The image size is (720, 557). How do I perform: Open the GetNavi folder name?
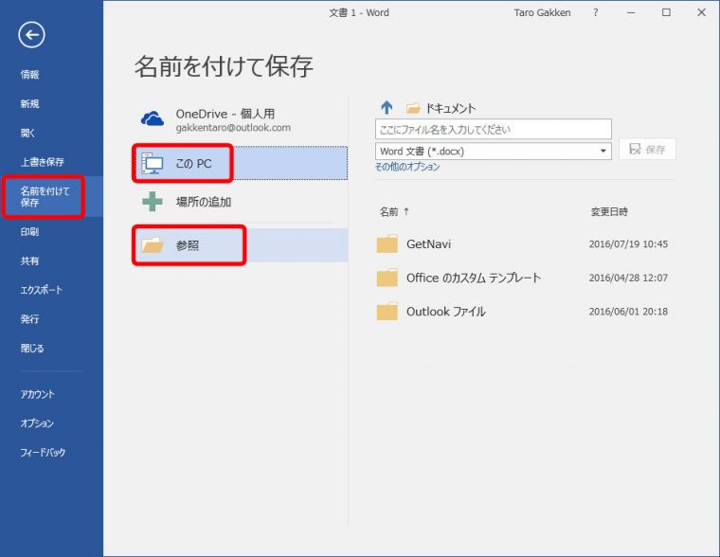coord(429,243)
